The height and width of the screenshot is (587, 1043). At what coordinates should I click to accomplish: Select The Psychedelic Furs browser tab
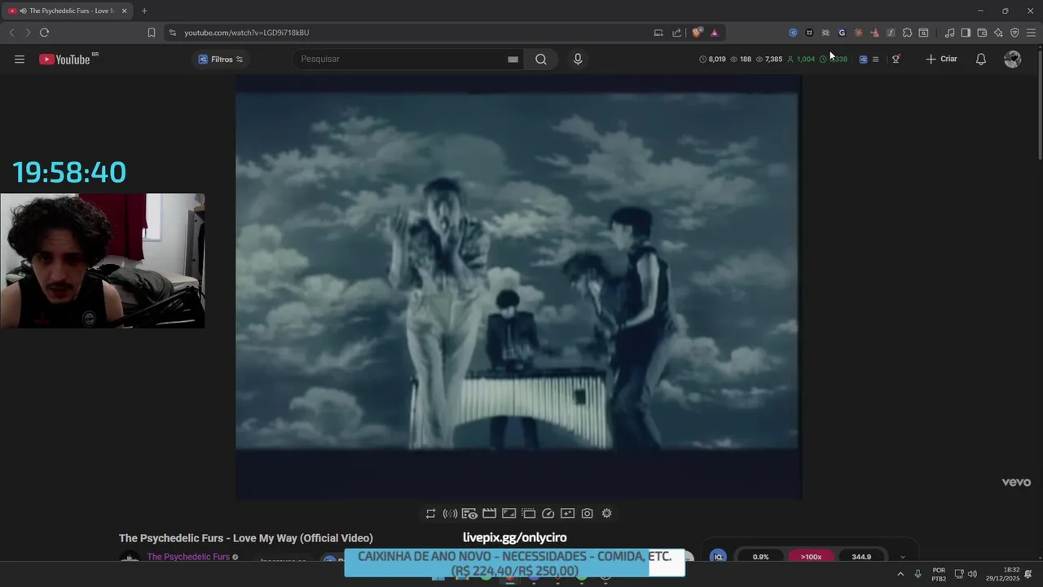67,11
